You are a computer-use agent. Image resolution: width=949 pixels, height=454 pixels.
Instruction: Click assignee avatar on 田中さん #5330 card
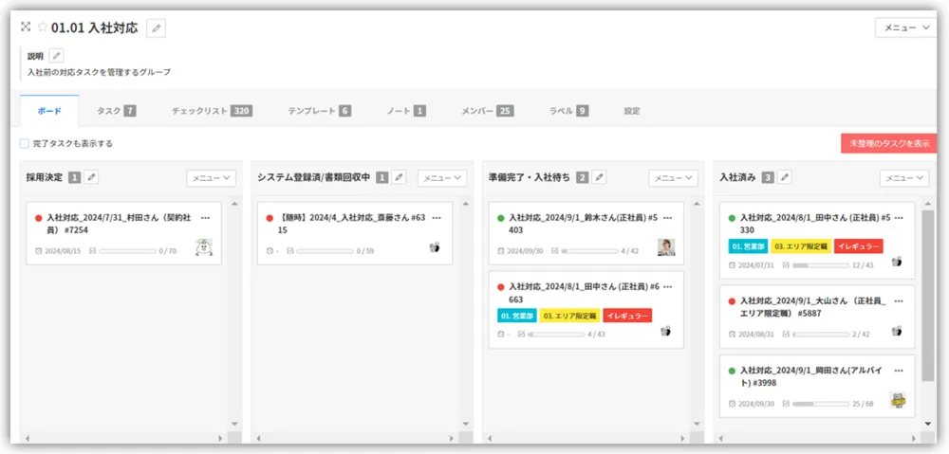(897, 262)
